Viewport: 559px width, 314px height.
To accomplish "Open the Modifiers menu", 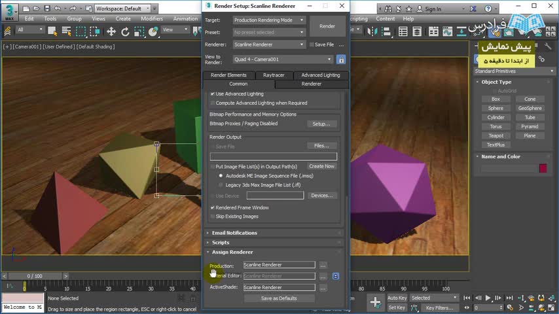I will (x=152, y=19).
